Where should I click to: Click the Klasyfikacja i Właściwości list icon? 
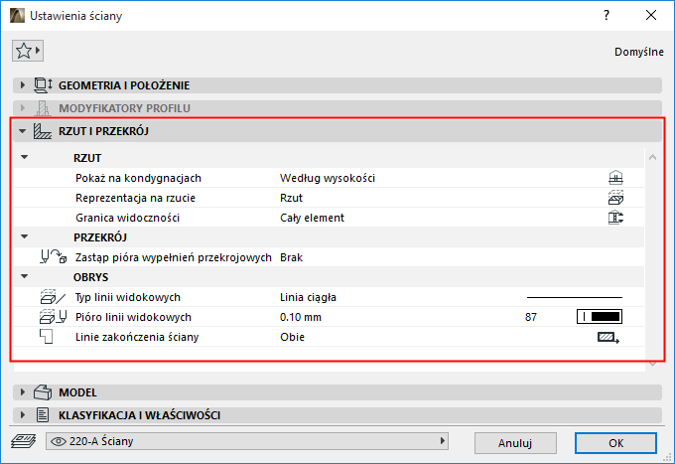pyautogui.click(x=43, y=415)
